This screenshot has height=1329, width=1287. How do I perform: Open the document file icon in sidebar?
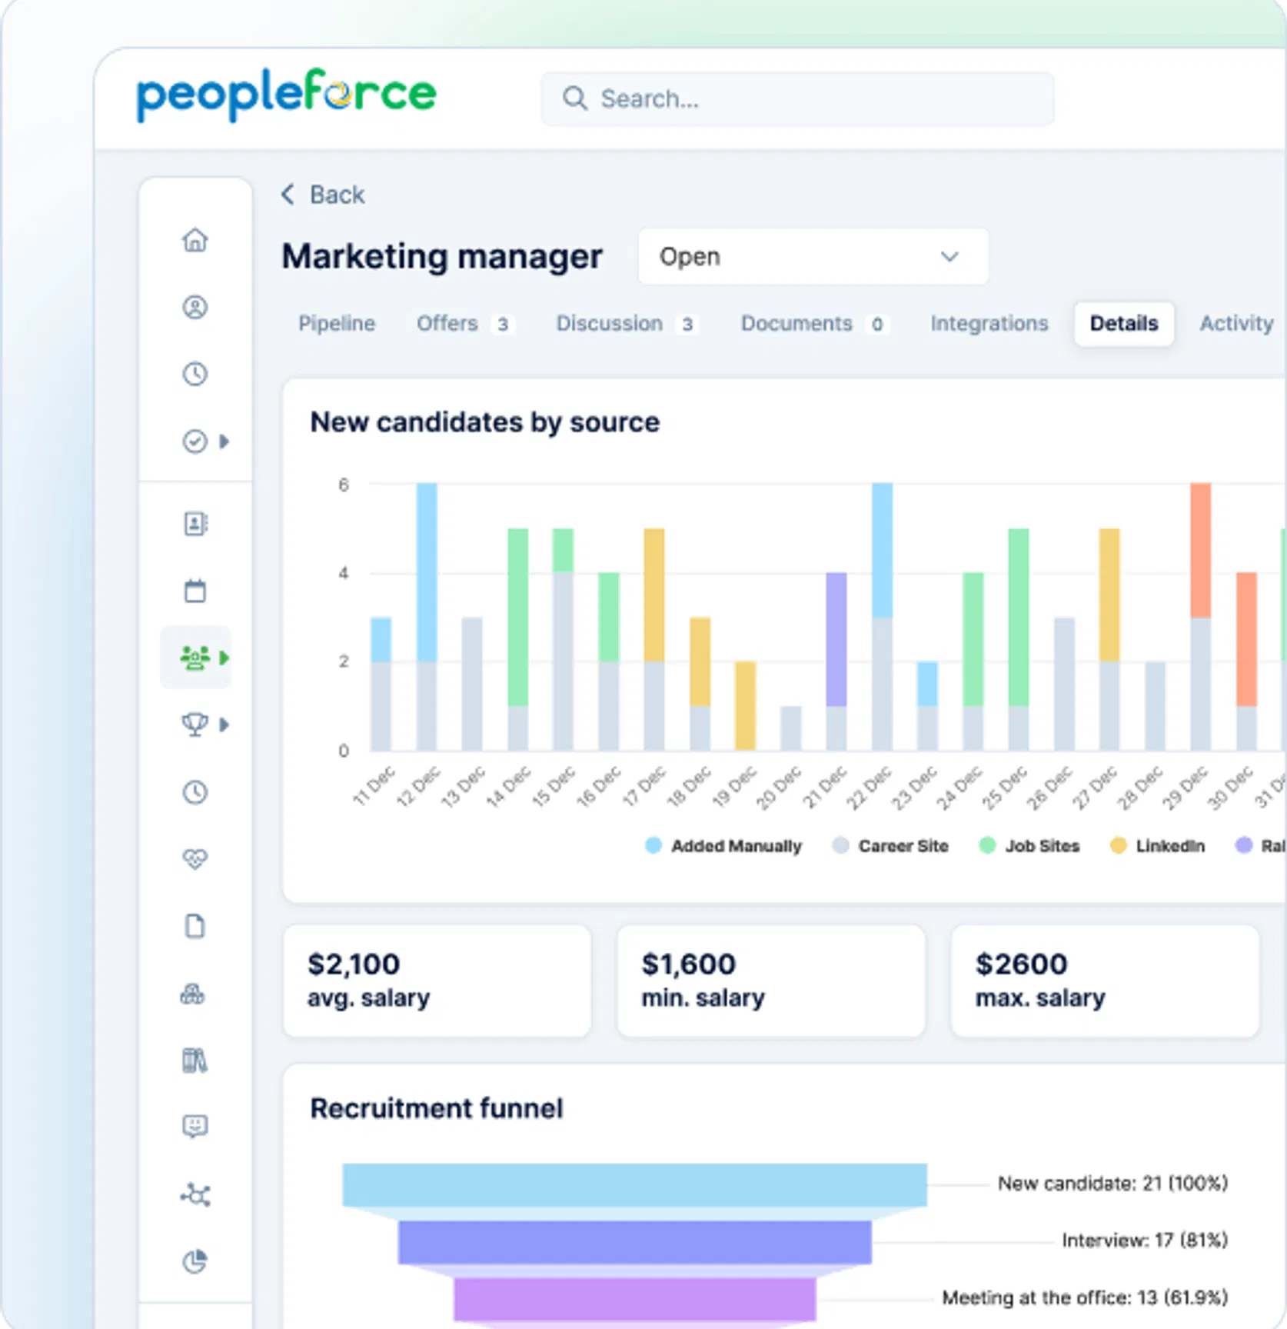(195, 926)
